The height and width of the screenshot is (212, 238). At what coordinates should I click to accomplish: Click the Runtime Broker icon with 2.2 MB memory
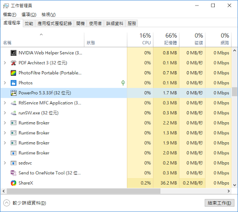(x=13, y=123)
